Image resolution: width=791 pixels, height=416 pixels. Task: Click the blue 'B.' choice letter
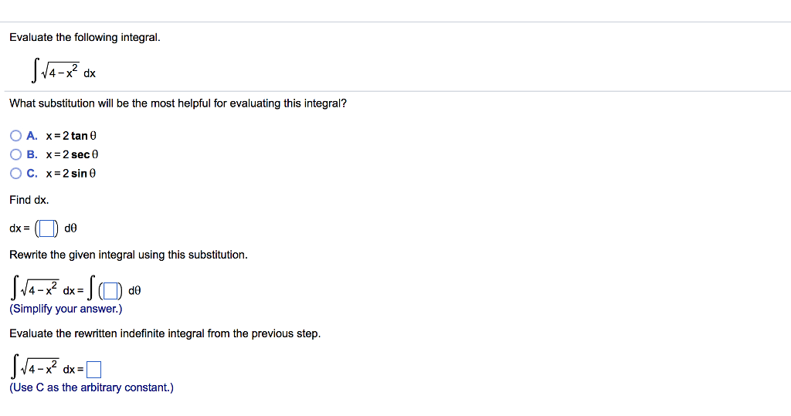[x=32, y=154]
